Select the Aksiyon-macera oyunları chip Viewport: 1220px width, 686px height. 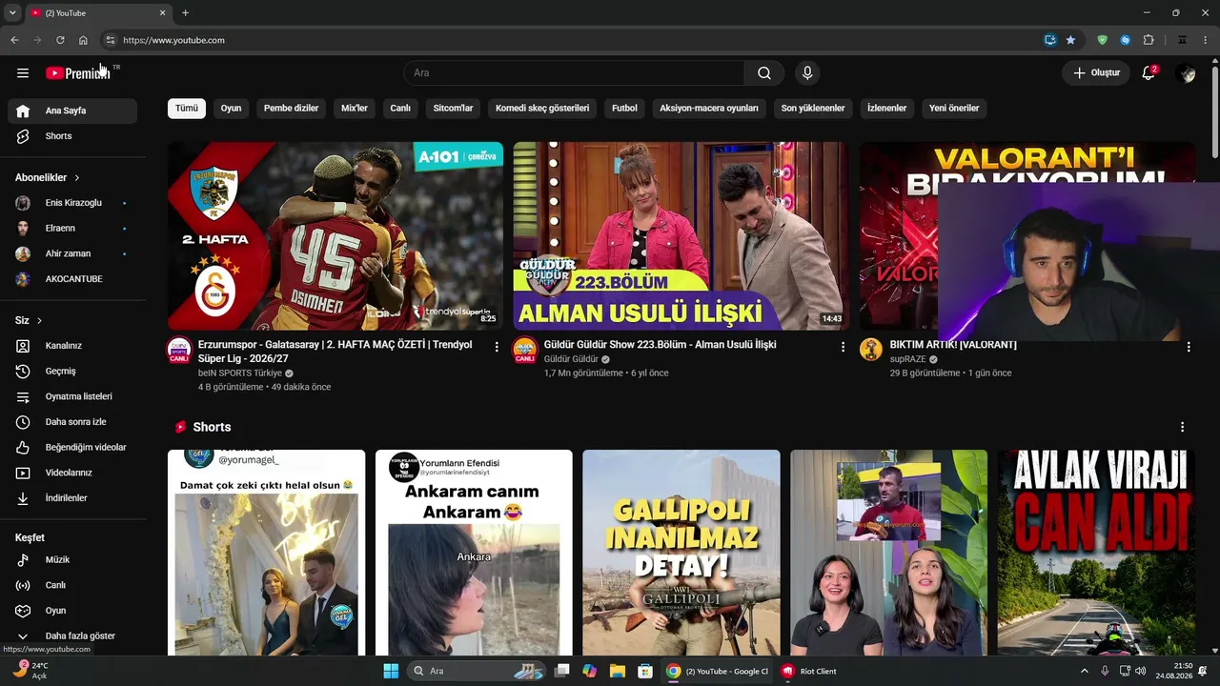tap(709, 108)
